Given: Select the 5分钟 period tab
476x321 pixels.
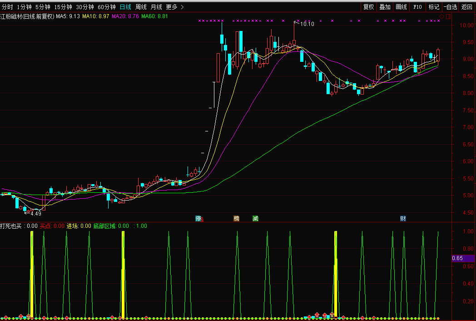Looking at the screenshot, I should [43, 7].
